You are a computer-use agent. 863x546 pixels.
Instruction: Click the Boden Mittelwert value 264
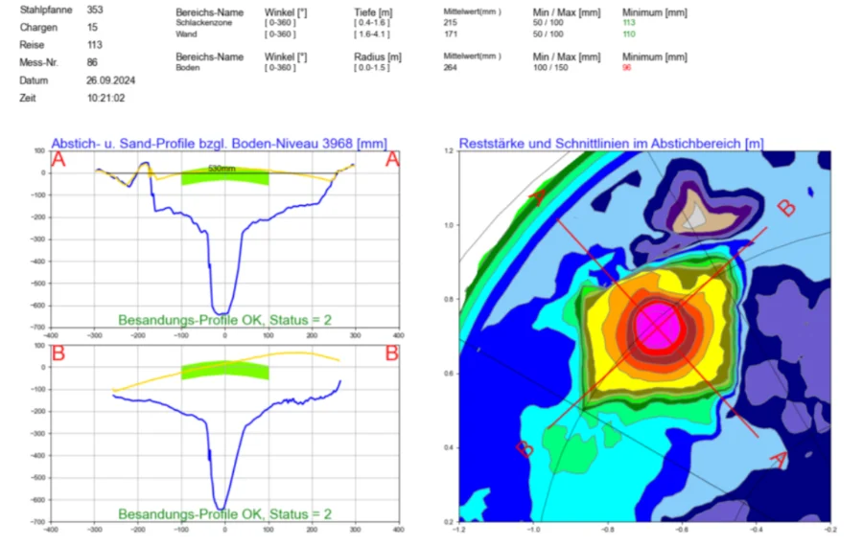coord(450,69)
